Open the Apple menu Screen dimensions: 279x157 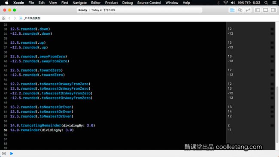6,3
